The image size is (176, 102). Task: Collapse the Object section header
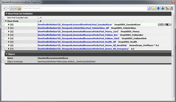pos(6,54)
